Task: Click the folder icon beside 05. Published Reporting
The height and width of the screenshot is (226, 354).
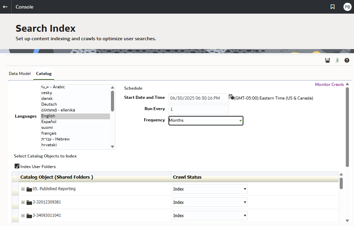Action: click(29, 189)
